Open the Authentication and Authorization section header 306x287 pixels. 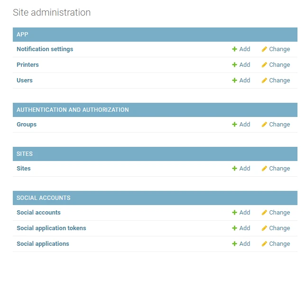tap(73, 110)
